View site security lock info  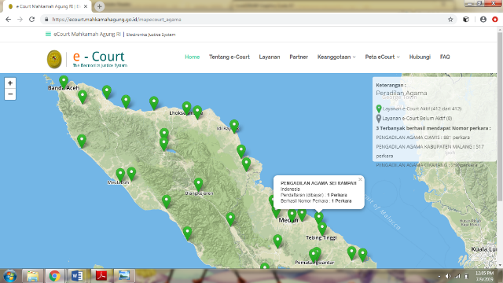pos(46,20)
